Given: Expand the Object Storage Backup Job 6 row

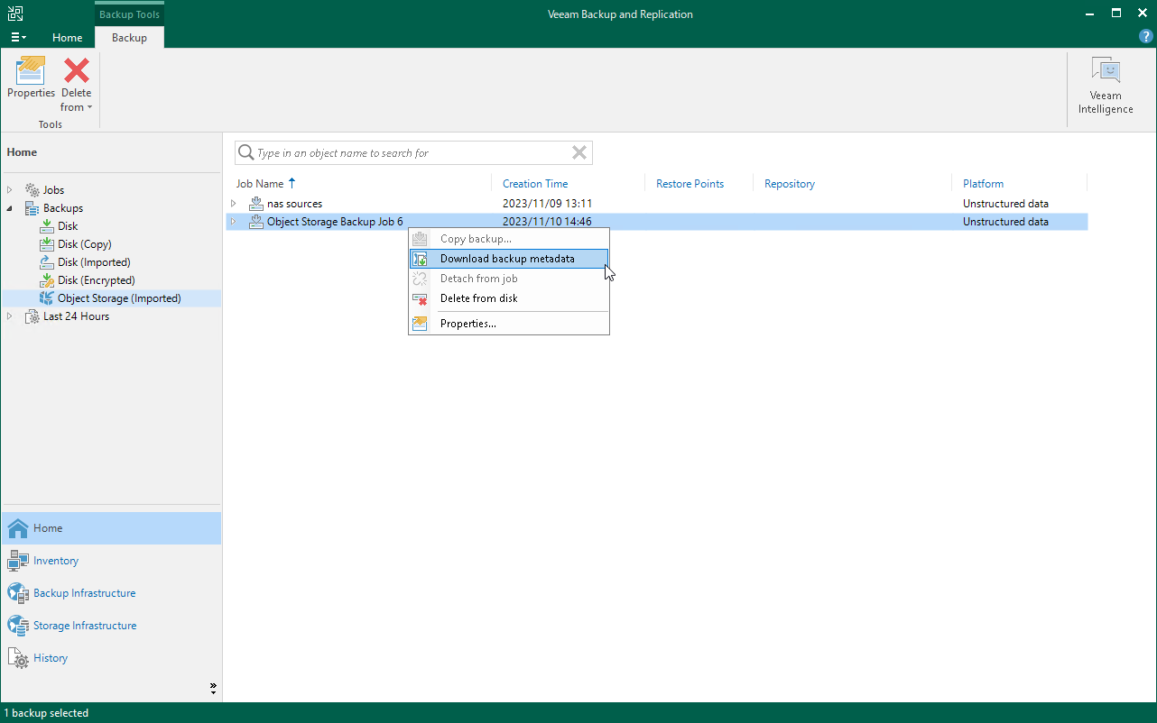Looking at the screenshot, I should [234, 221].
